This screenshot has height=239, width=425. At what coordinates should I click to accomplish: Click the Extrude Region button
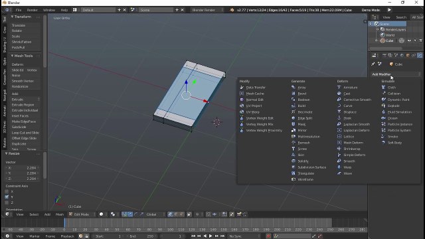(x=25, y=105)
